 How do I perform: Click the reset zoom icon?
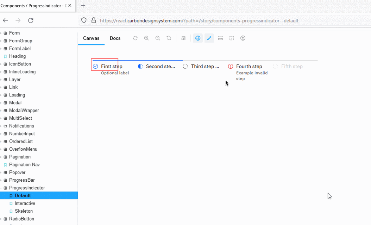pos(169,38)
